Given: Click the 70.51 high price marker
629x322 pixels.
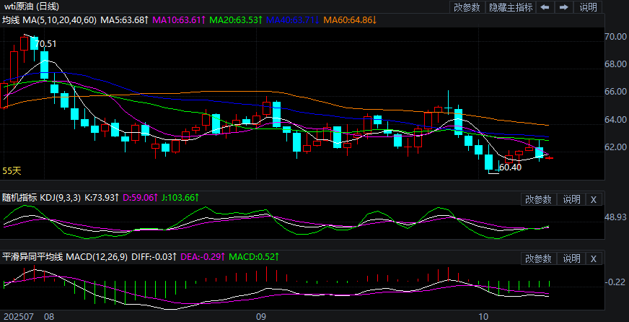Looking at the screenshot, I should pyautogui.click(x=45, y=44).
